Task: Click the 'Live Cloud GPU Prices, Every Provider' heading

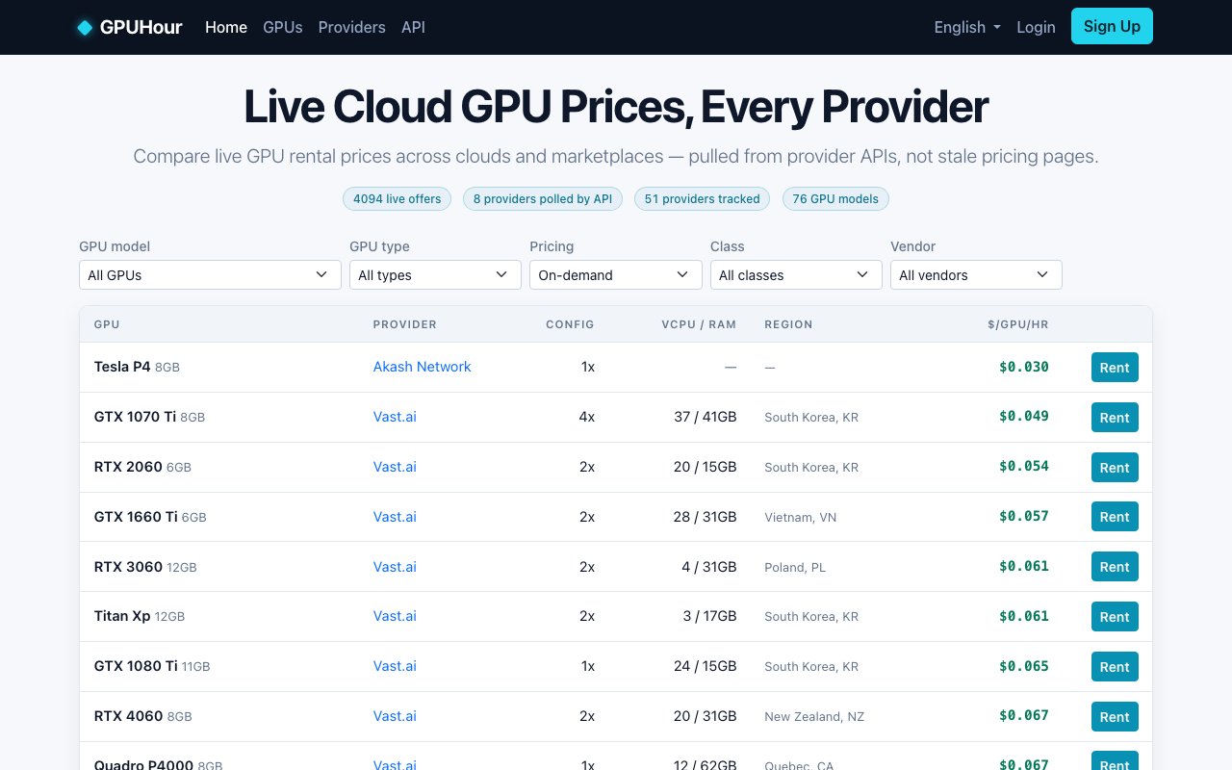Action: (x=616, y=106)
